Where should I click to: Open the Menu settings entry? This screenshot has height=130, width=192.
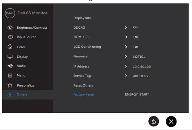pyautogui.click(x=21, y=75)
